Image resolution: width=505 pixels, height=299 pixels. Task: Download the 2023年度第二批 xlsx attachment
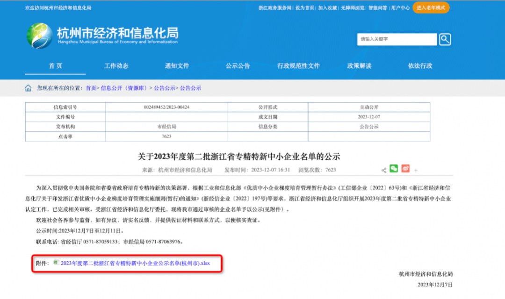point(135,263)
